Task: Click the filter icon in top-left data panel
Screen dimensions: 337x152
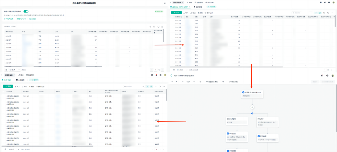Action: pos(150,27)
